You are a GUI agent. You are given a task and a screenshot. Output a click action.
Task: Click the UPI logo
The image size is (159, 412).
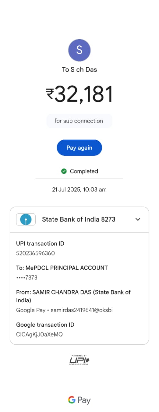click(x=79, y=360)
